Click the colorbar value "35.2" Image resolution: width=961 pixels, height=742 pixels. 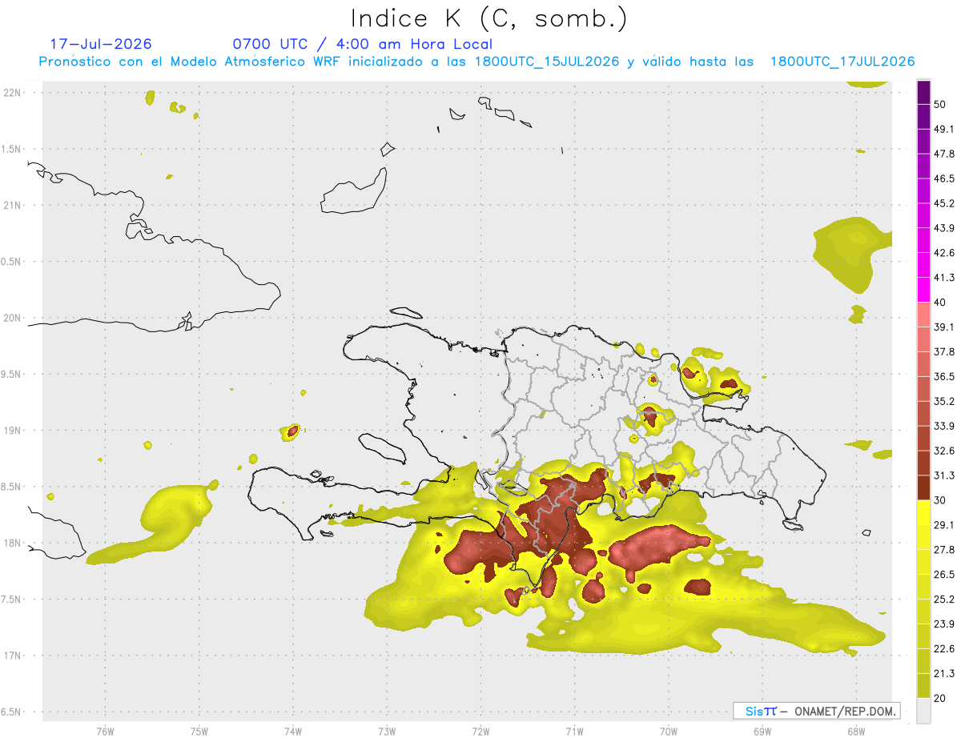tap(944, 402)
